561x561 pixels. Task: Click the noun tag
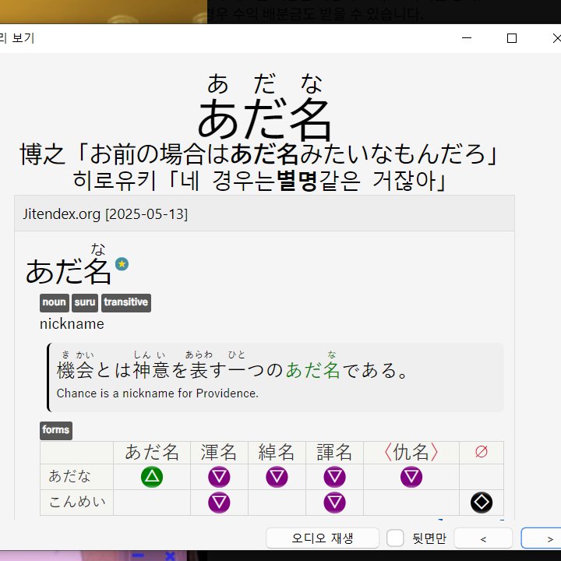point(55,302)
